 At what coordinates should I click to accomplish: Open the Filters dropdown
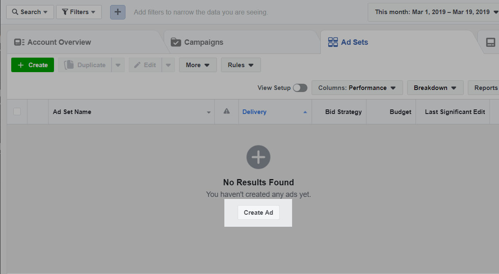tap(79, 12)
